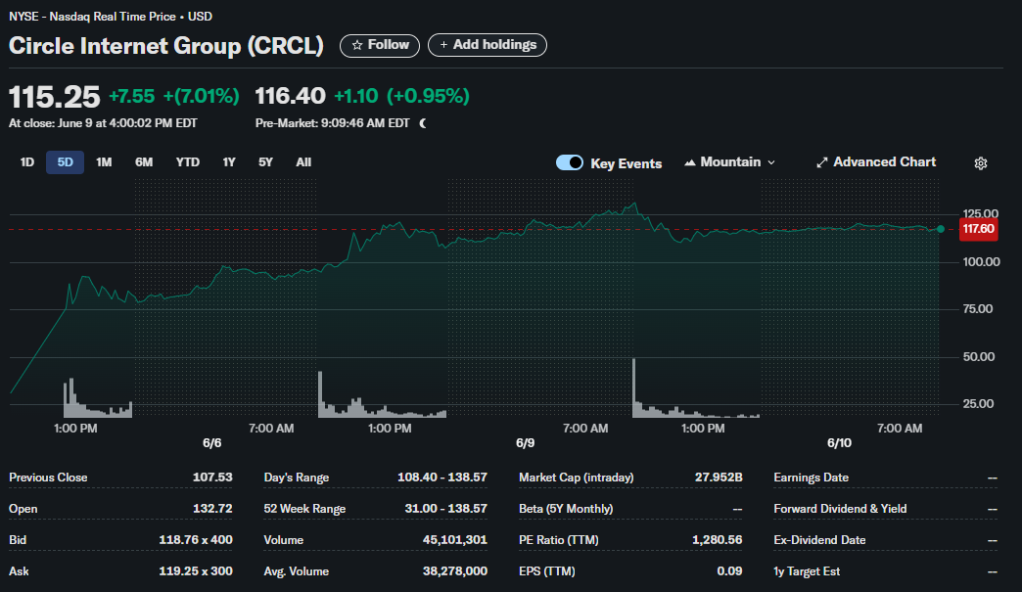Click the Avg. Volume value 38,278,000
The width and height of the screenshot is (1022, 592).
click(455, 571)
